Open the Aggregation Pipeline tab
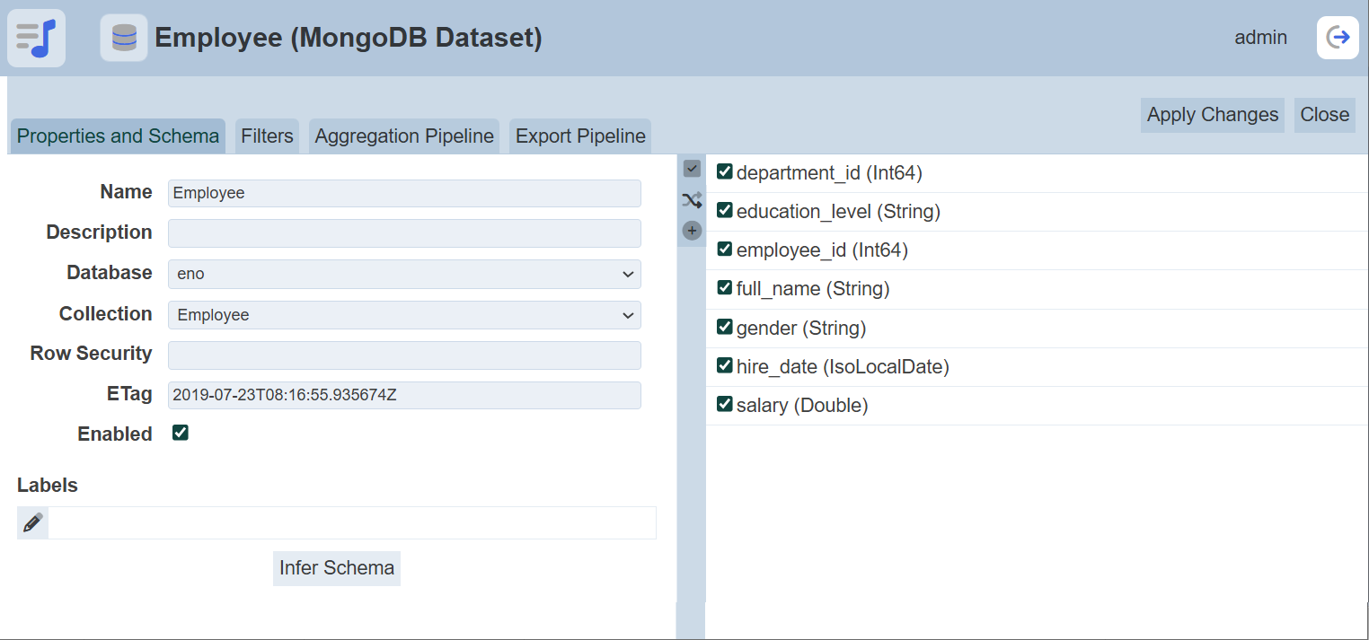Image resolution: width=1369 pixels, height=640 pixels. click(404, 136)
